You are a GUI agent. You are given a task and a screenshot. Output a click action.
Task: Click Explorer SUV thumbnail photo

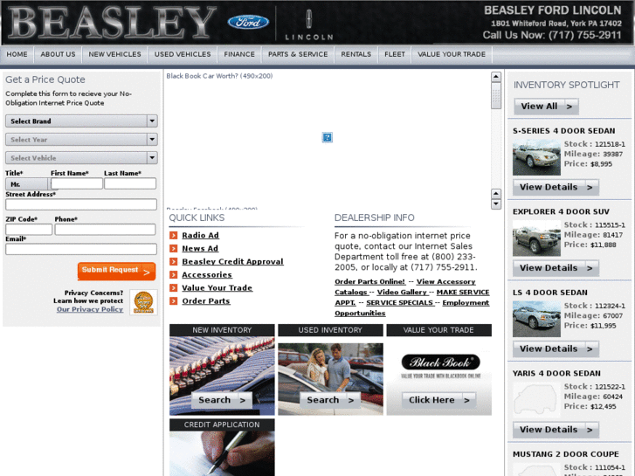[x=536, y=238]
